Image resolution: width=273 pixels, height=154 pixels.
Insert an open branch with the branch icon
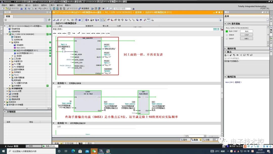click(73, 33)
